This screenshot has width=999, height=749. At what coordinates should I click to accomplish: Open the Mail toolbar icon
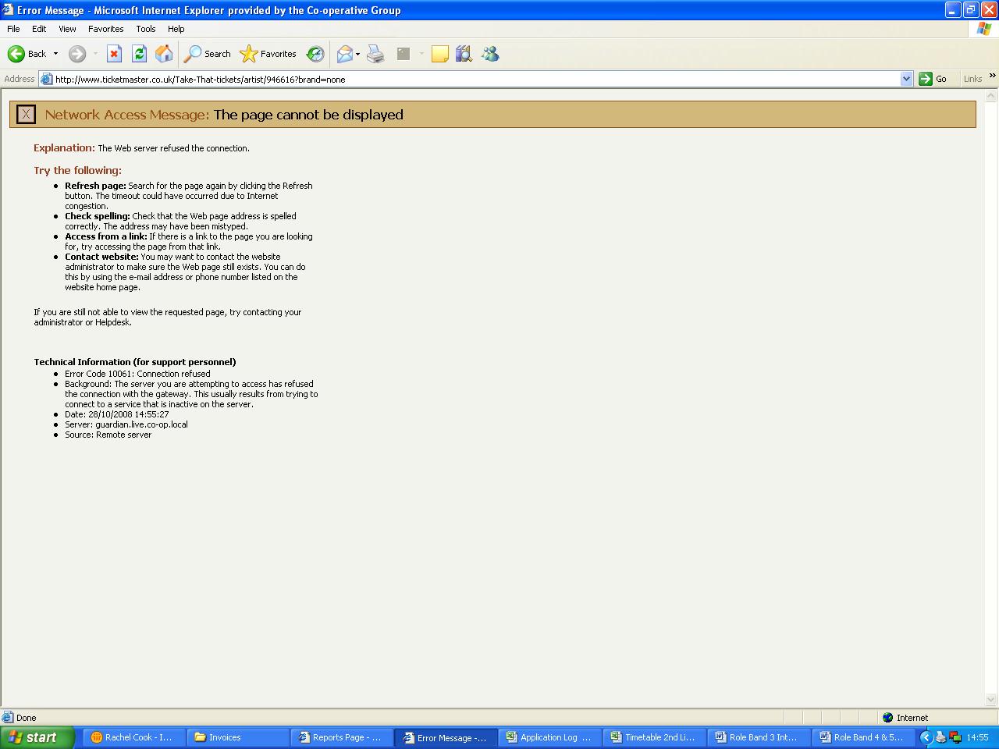(x=344, y=54)
